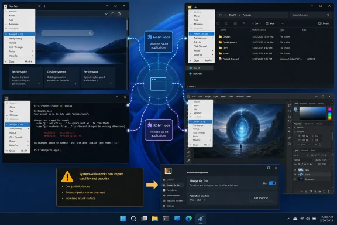337x225 pixels.
Task: Click the rainbow hue strip in the Color panel
Action: [330, 114]
